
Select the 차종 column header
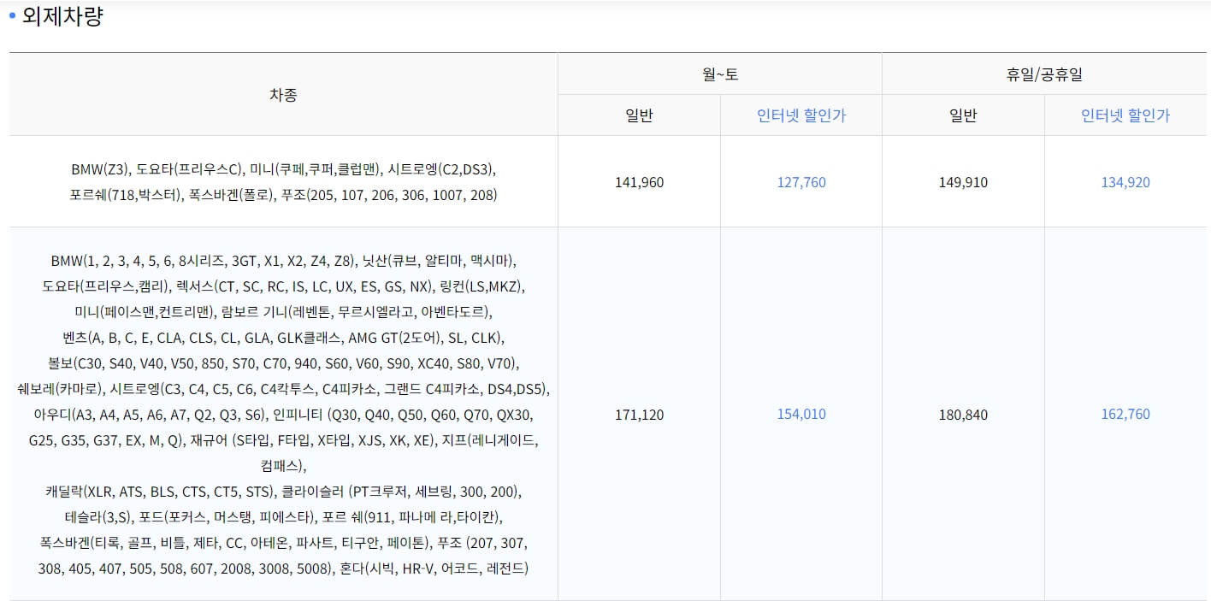click(283, 95)
